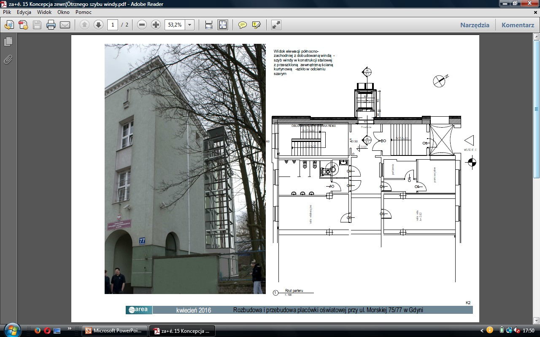
Task: Launch Firefox from the quick launch bar
Action: click(37, 330)
